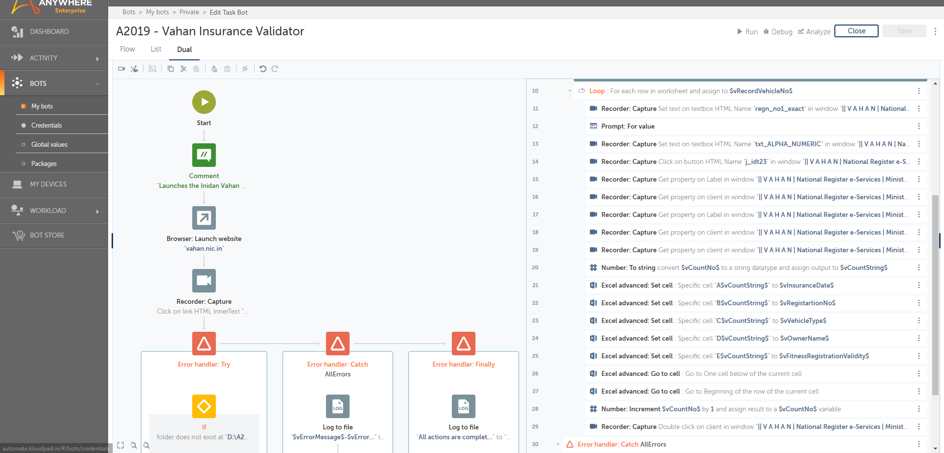Click the green Start node in the flow
The height and width of the screenshot is (453, 944).
pyautogui.click(x=204, y=102)
